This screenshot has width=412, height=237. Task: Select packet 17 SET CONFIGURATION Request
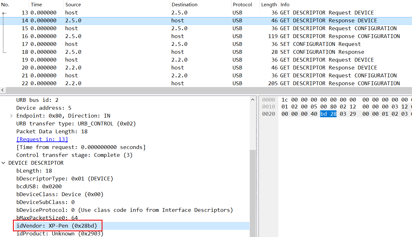tap(206, 44)
